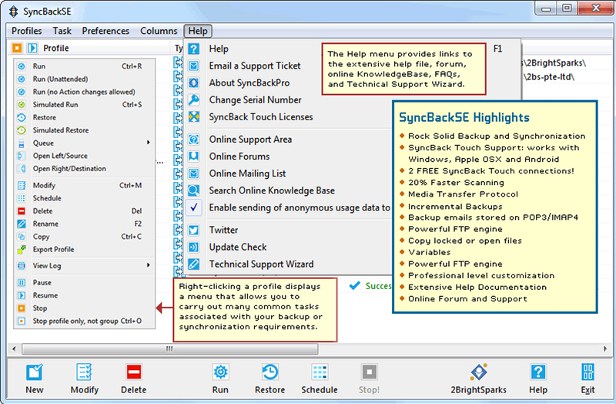Choose Rename in context menu
This screenshot has width=616, height=404.
point(85,224)
